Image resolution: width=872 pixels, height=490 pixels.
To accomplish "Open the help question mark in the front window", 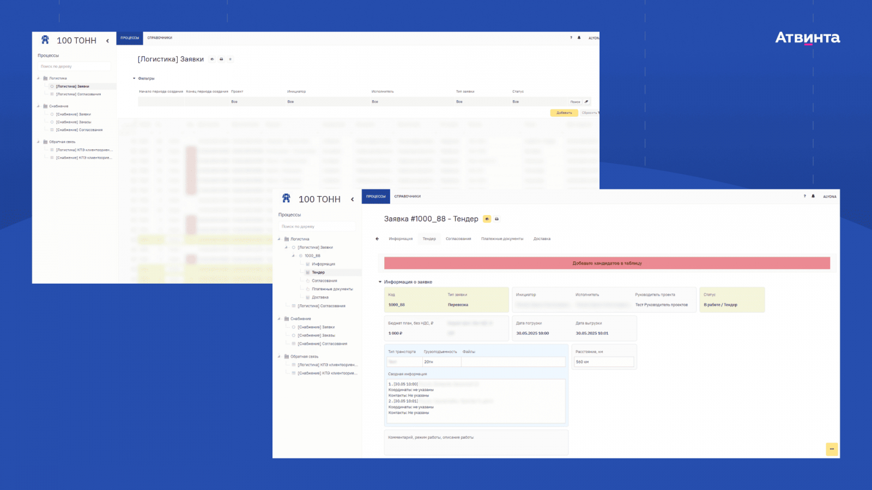I will (804, 196).
